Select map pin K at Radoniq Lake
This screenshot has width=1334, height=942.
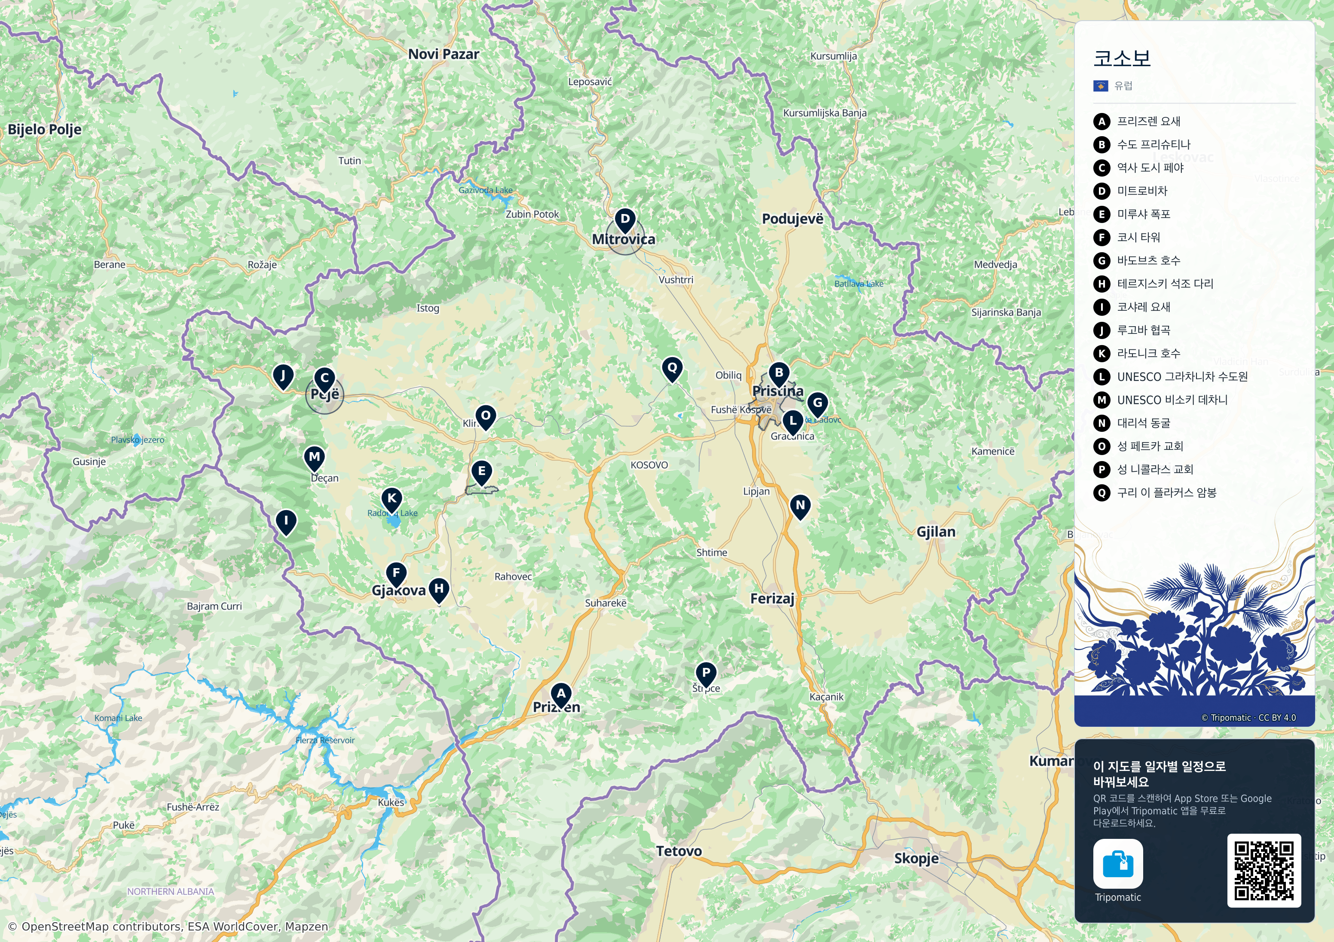[392, 500]
